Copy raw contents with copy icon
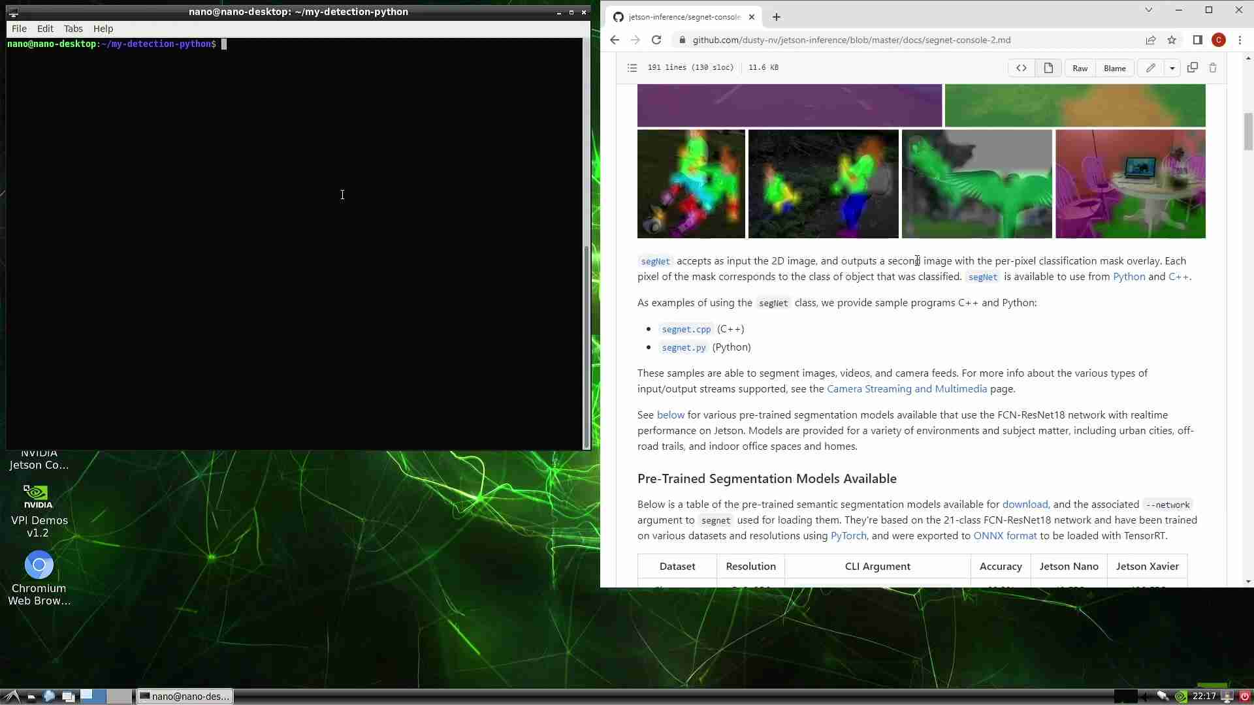 1192,68
